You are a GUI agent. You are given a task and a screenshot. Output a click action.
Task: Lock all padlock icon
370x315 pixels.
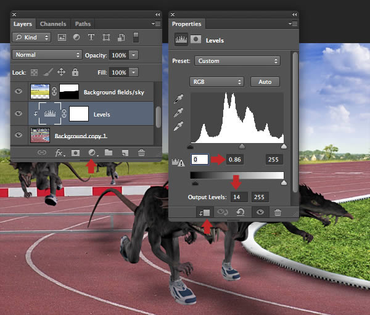pos(75,72)
